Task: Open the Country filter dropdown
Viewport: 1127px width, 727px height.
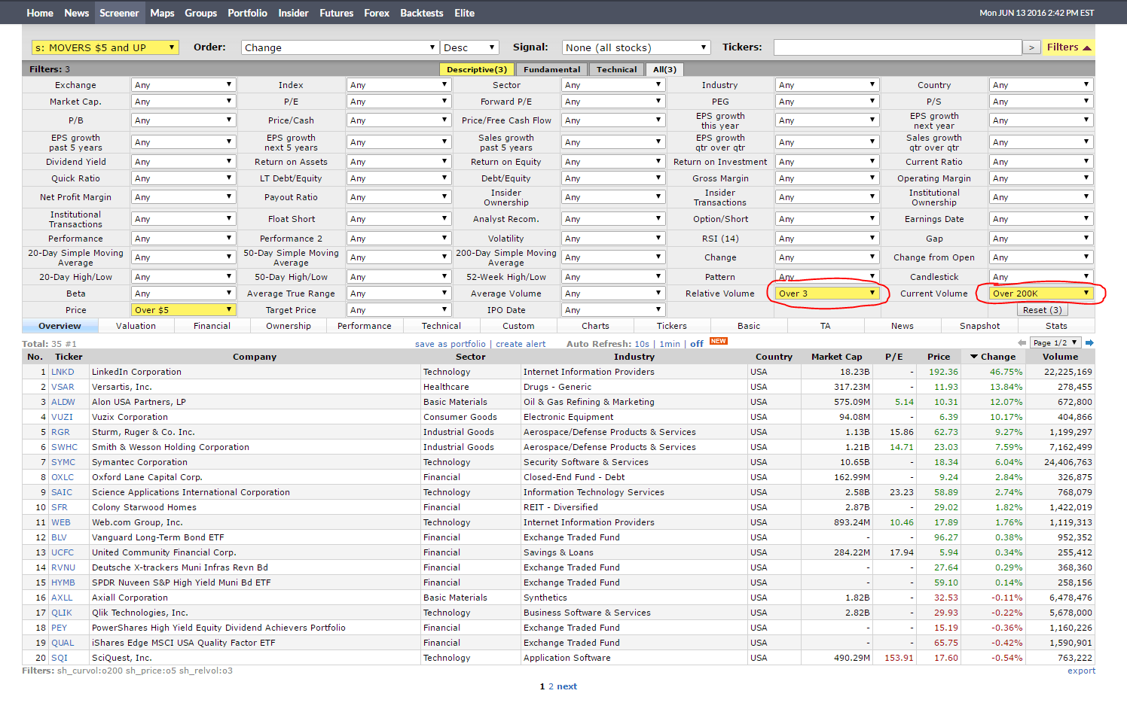Action: [1041, 85]
